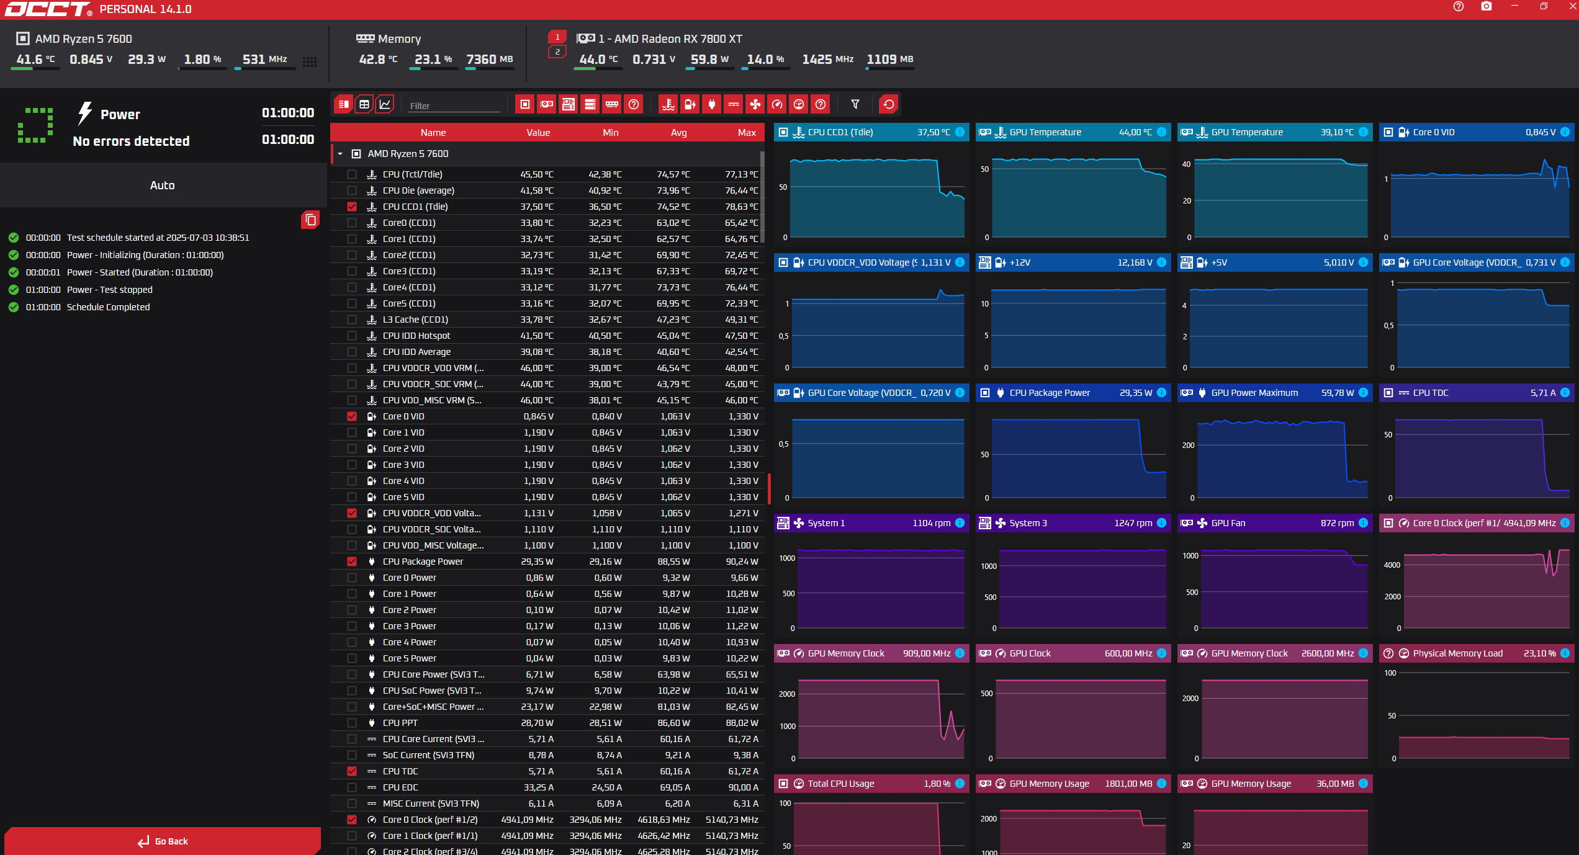Take a screenshot with the camera icon
1579x855 pixels.
pyautogui.click(x=1486, y=7)
